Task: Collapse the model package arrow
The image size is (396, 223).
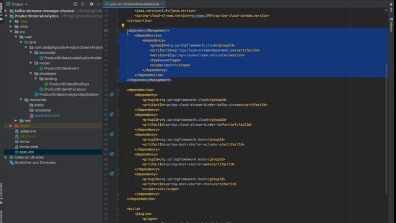Action: (x=31, y=63)
